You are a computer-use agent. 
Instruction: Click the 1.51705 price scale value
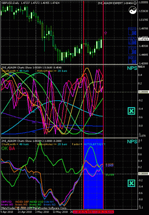pos(144,20)
